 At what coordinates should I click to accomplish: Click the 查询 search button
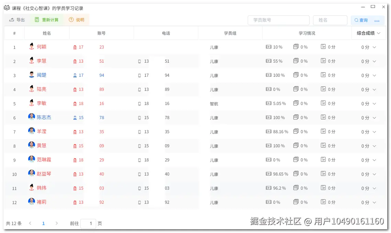click(361, 20)
